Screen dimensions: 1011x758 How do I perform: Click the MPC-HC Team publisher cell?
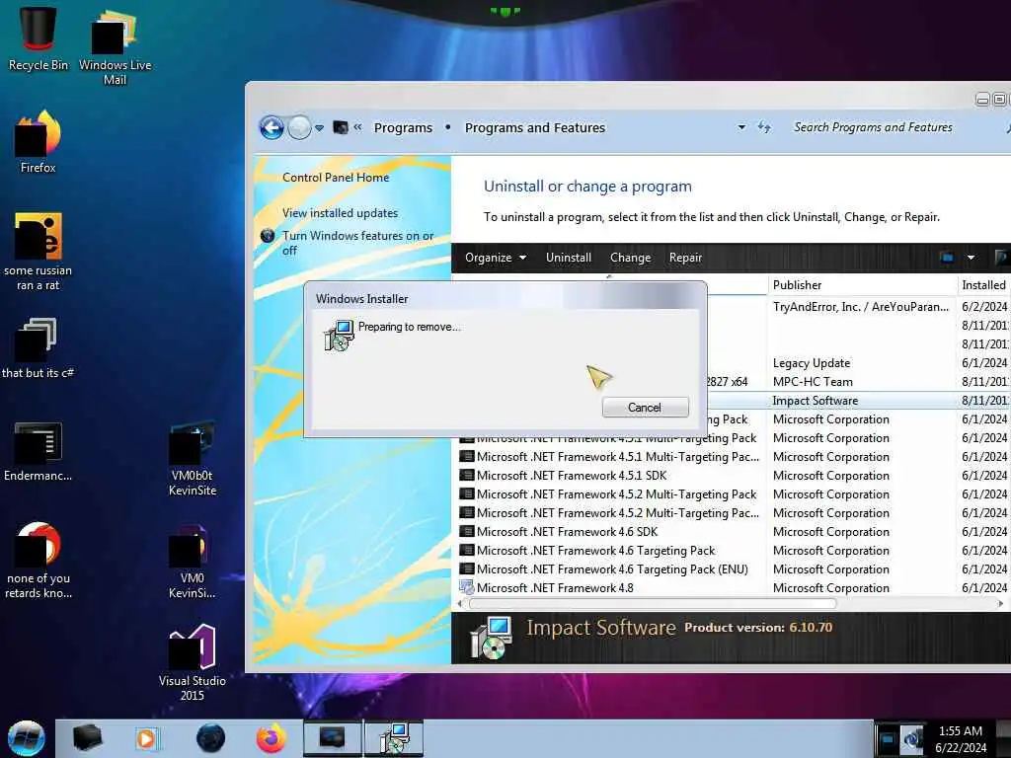click(813, 382)
